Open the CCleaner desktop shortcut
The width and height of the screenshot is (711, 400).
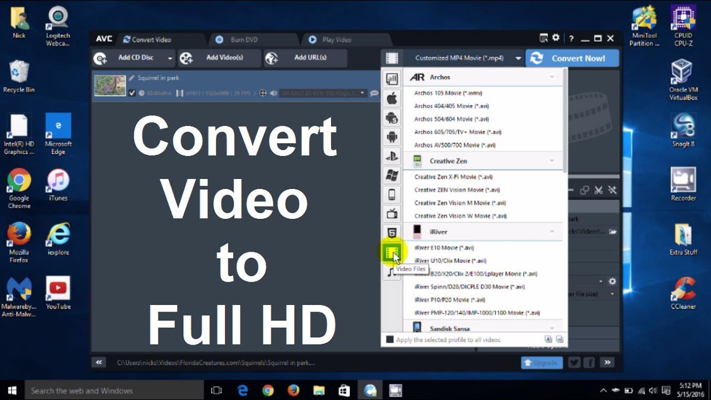pyautogui.click(x=683, y=293)
